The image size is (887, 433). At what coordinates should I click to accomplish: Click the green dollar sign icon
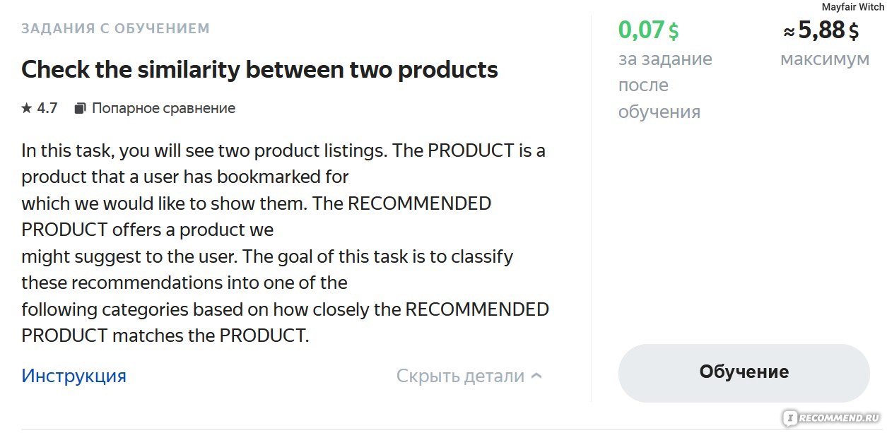click(x=674, y=31)
